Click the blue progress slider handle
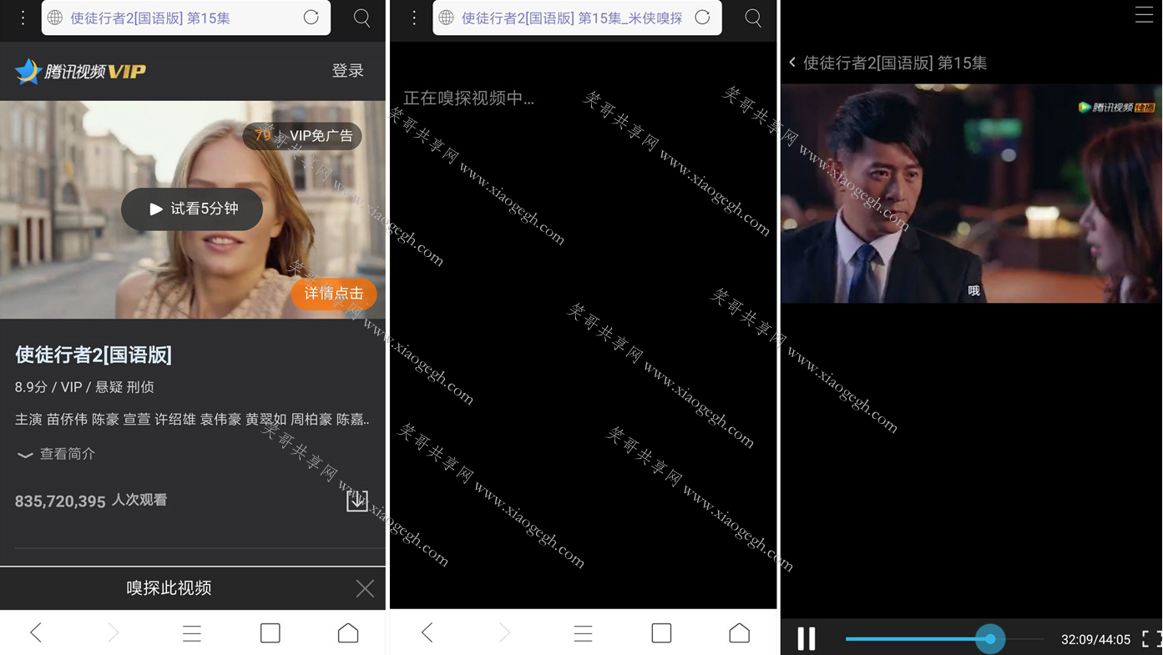 (x=990, y=639)
